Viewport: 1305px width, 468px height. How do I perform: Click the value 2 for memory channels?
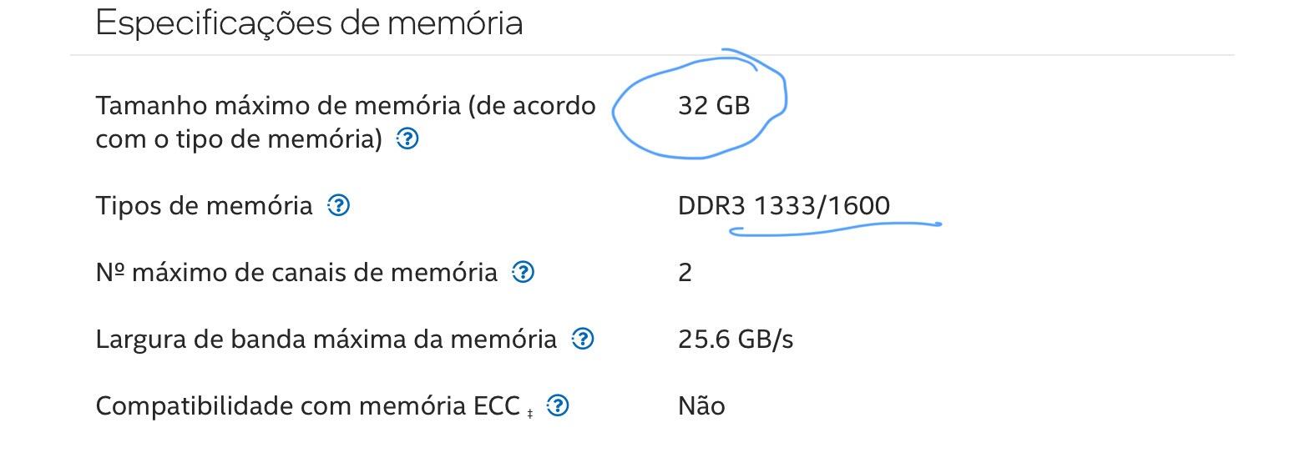pos(685,272)
